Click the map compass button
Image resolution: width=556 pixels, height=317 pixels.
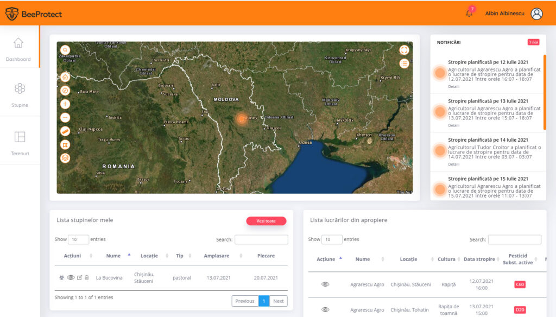click(65, 91)
